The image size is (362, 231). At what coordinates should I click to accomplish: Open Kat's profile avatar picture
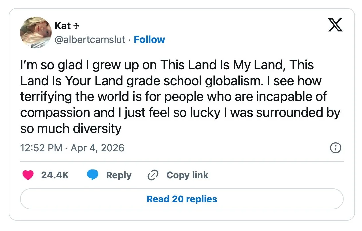tap(35, 32)
